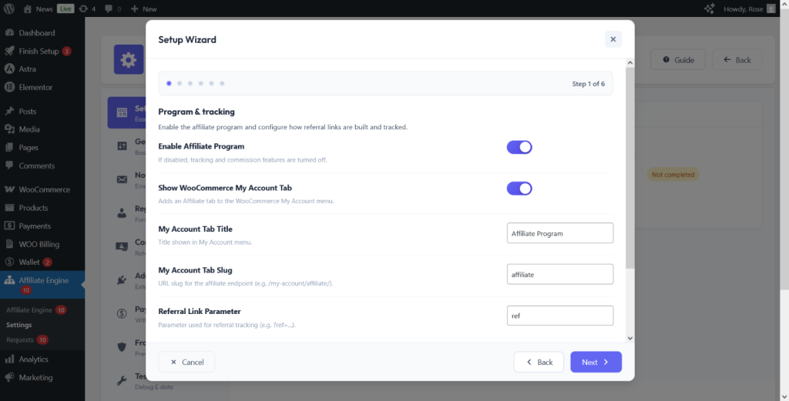Open the AI sparkle icon in admin bar
Screen dimensions: 789x401
point(709,8)
